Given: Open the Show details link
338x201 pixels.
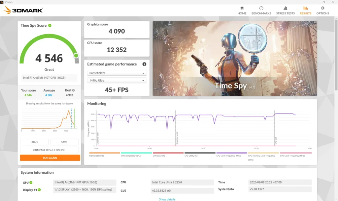Looking at the screenshot, I should (167, 199).
